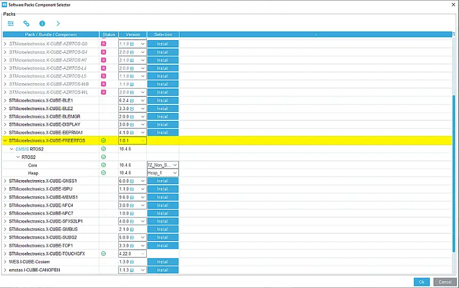Click the green check status icon for Heap
Image resolution: width=459 pixels, height=288 pixels.
104,173
